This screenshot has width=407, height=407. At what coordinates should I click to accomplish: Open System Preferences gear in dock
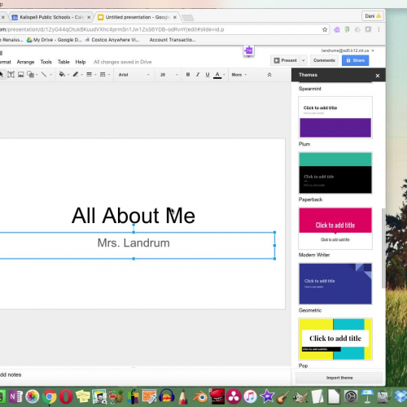[x=351, y=396]
